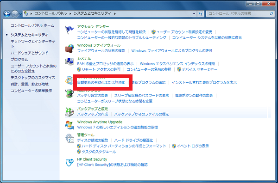Open the アクション センター heading link
The image size is (278, 183).
point(93,26)
